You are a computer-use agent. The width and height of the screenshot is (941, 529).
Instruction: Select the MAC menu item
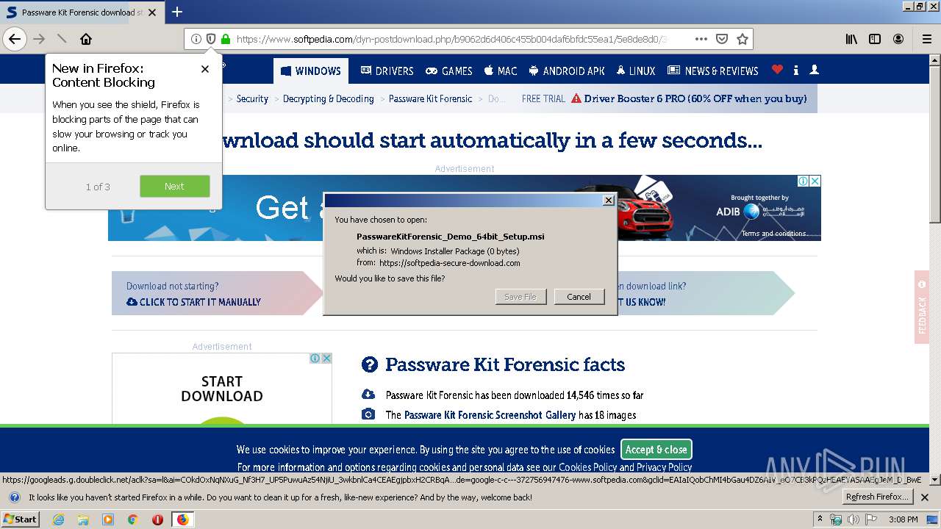click(500, 71)
